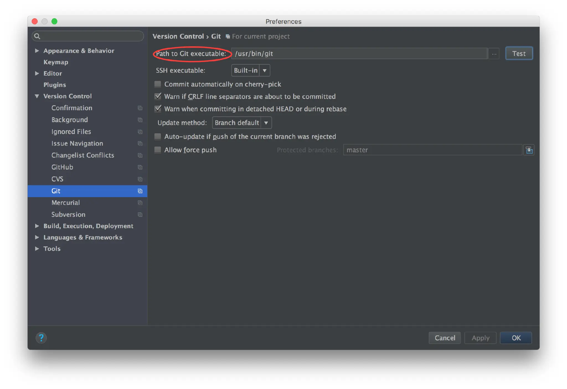Click the 'For current project' icon in header
This screenshot has height=389, width=567.
[228, 37]
